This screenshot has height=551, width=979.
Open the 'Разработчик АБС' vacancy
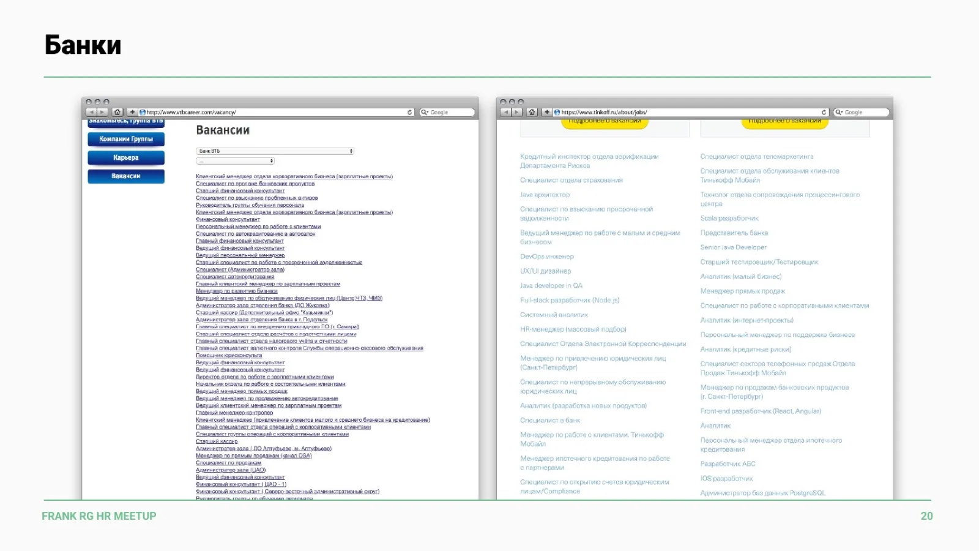click(728, 464)
